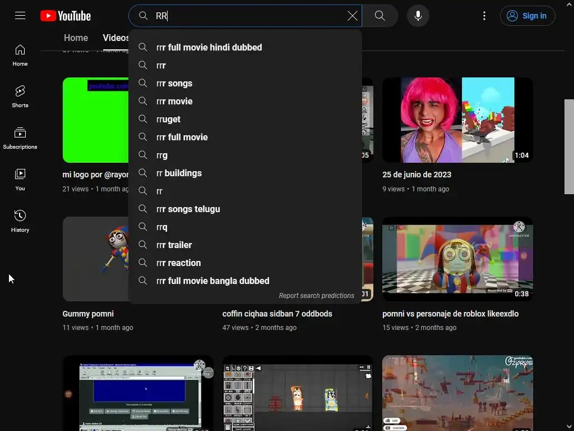
Task: Clear the search box with the X icon
Action: (352, 16)
